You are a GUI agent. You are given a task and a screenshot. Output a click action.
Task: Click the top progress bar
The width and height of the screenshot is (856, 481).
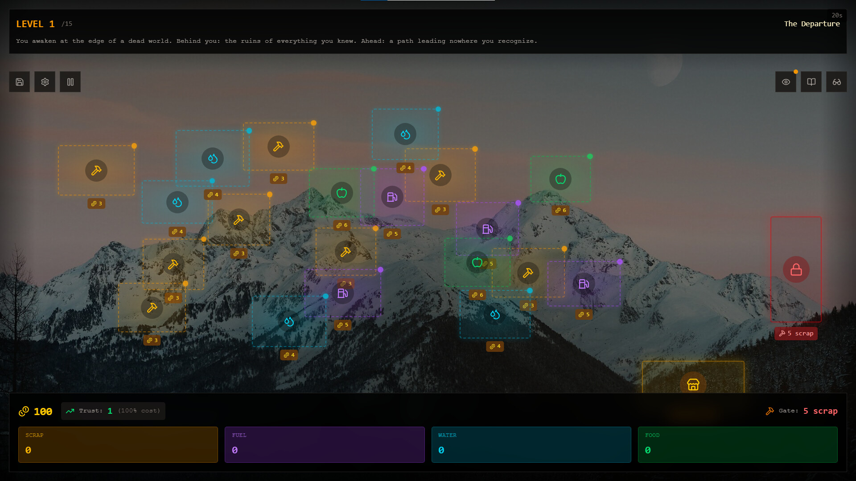coord(428,0)
